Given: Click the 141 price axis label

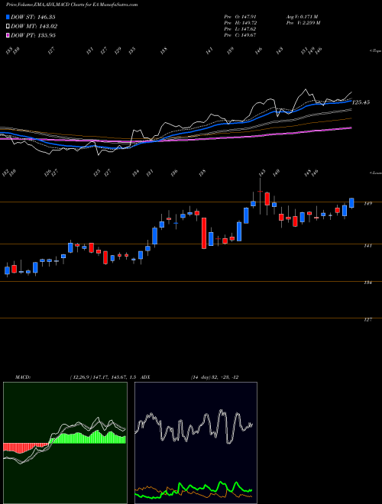Looking at the screenshot, I should [x=368, y=246].
